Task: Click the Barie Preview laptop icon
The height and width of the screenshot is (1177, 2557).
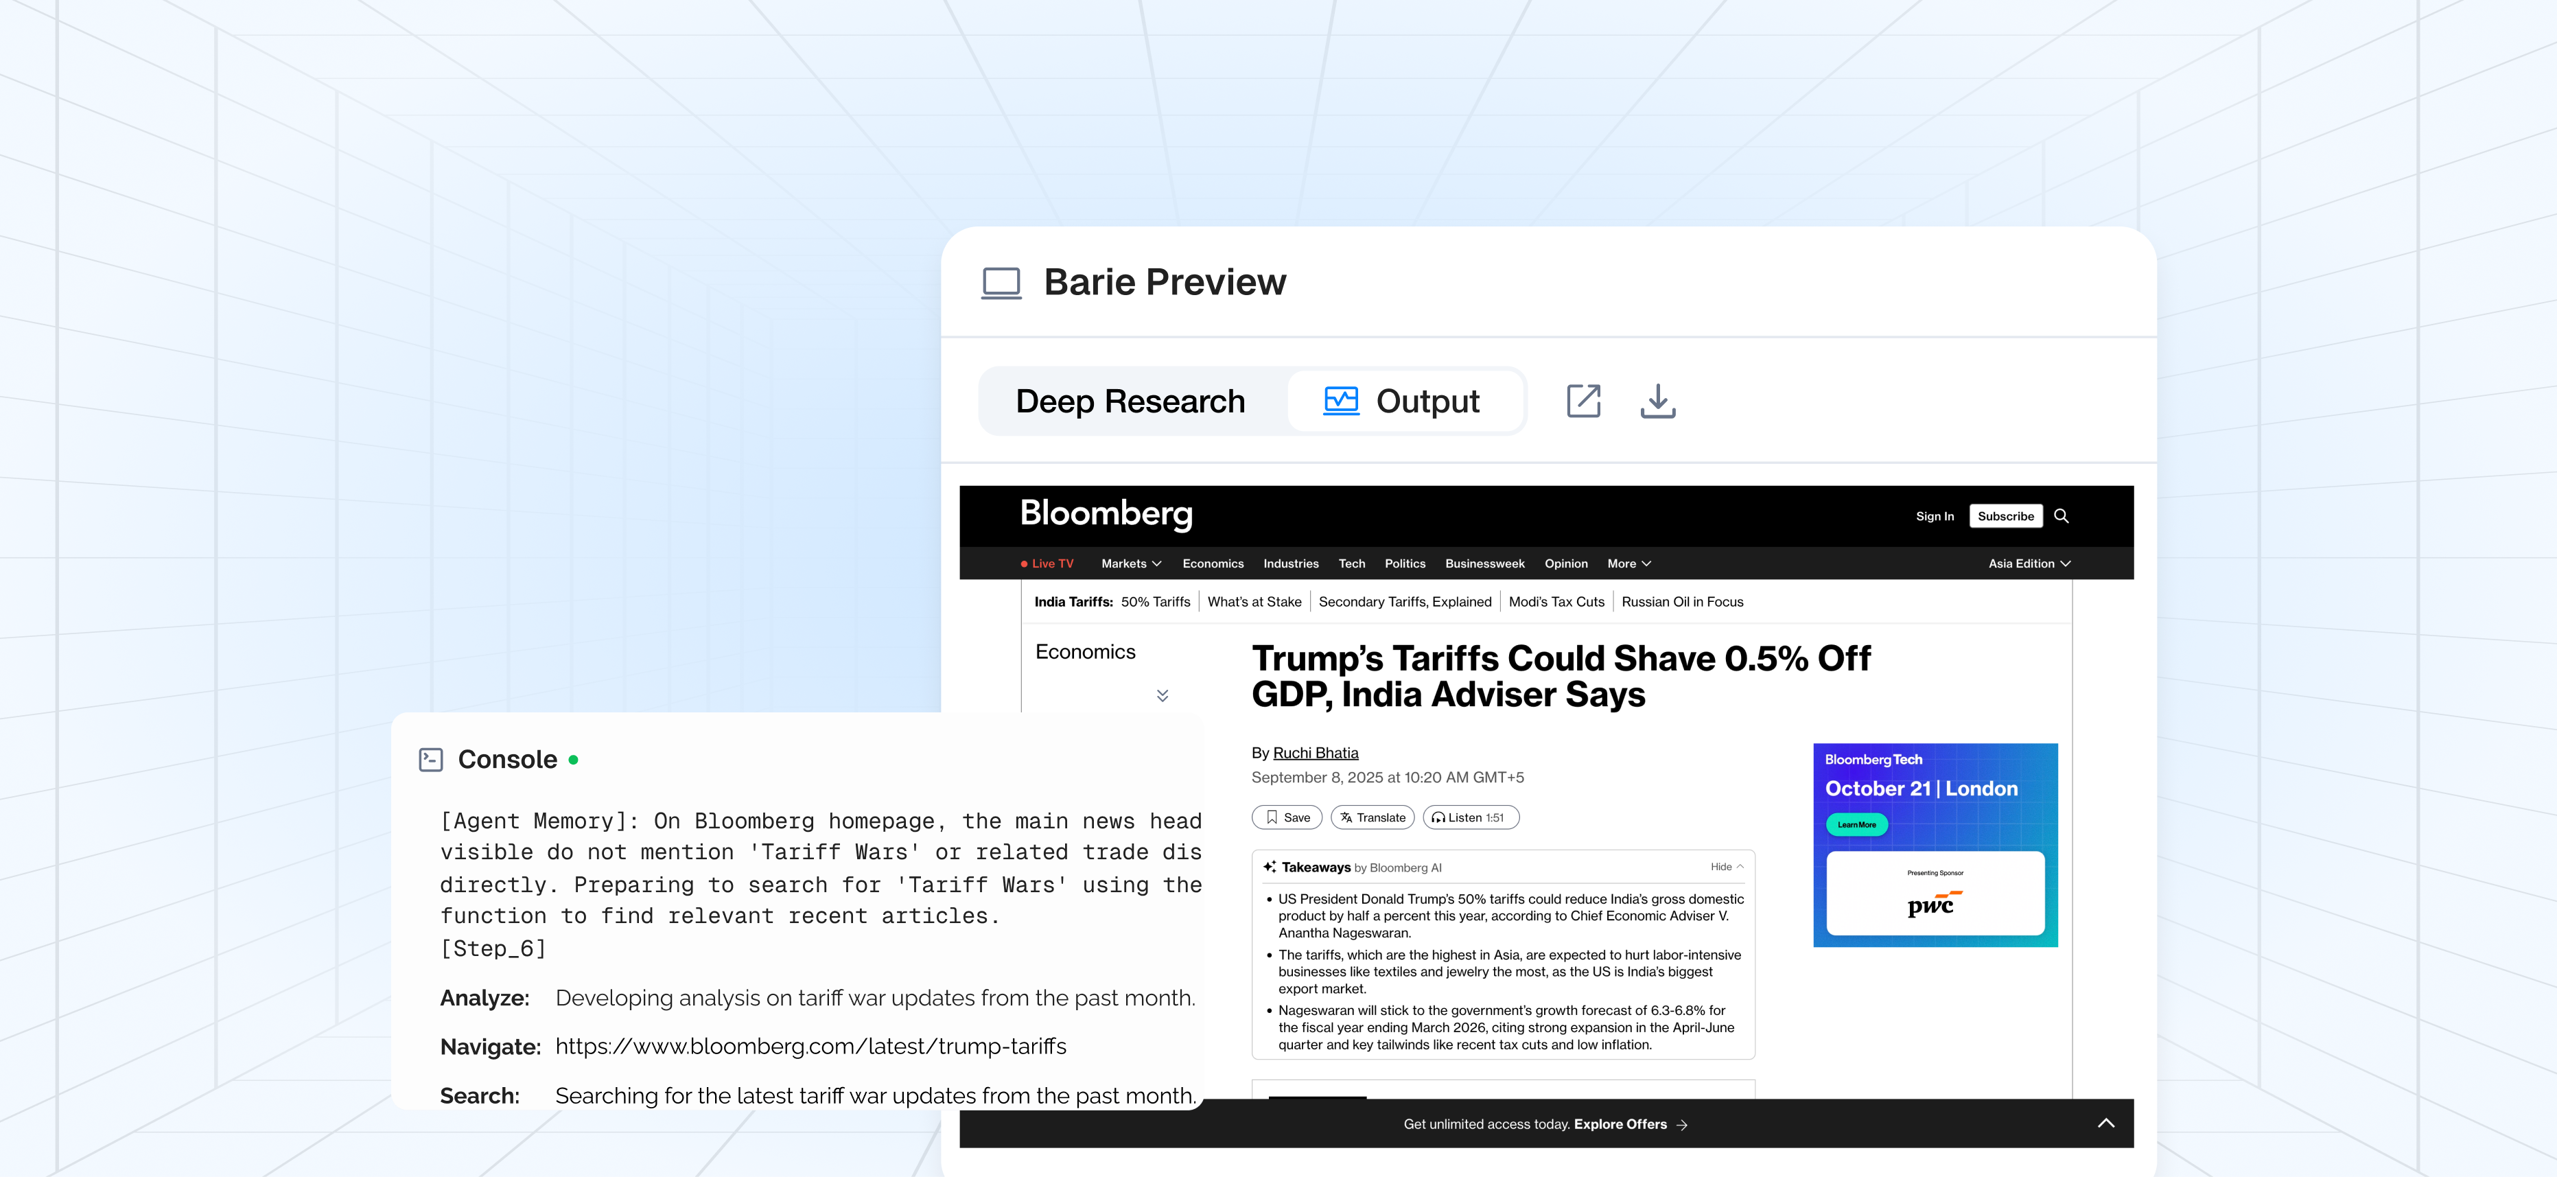Action: click(x=1001, y=283)
